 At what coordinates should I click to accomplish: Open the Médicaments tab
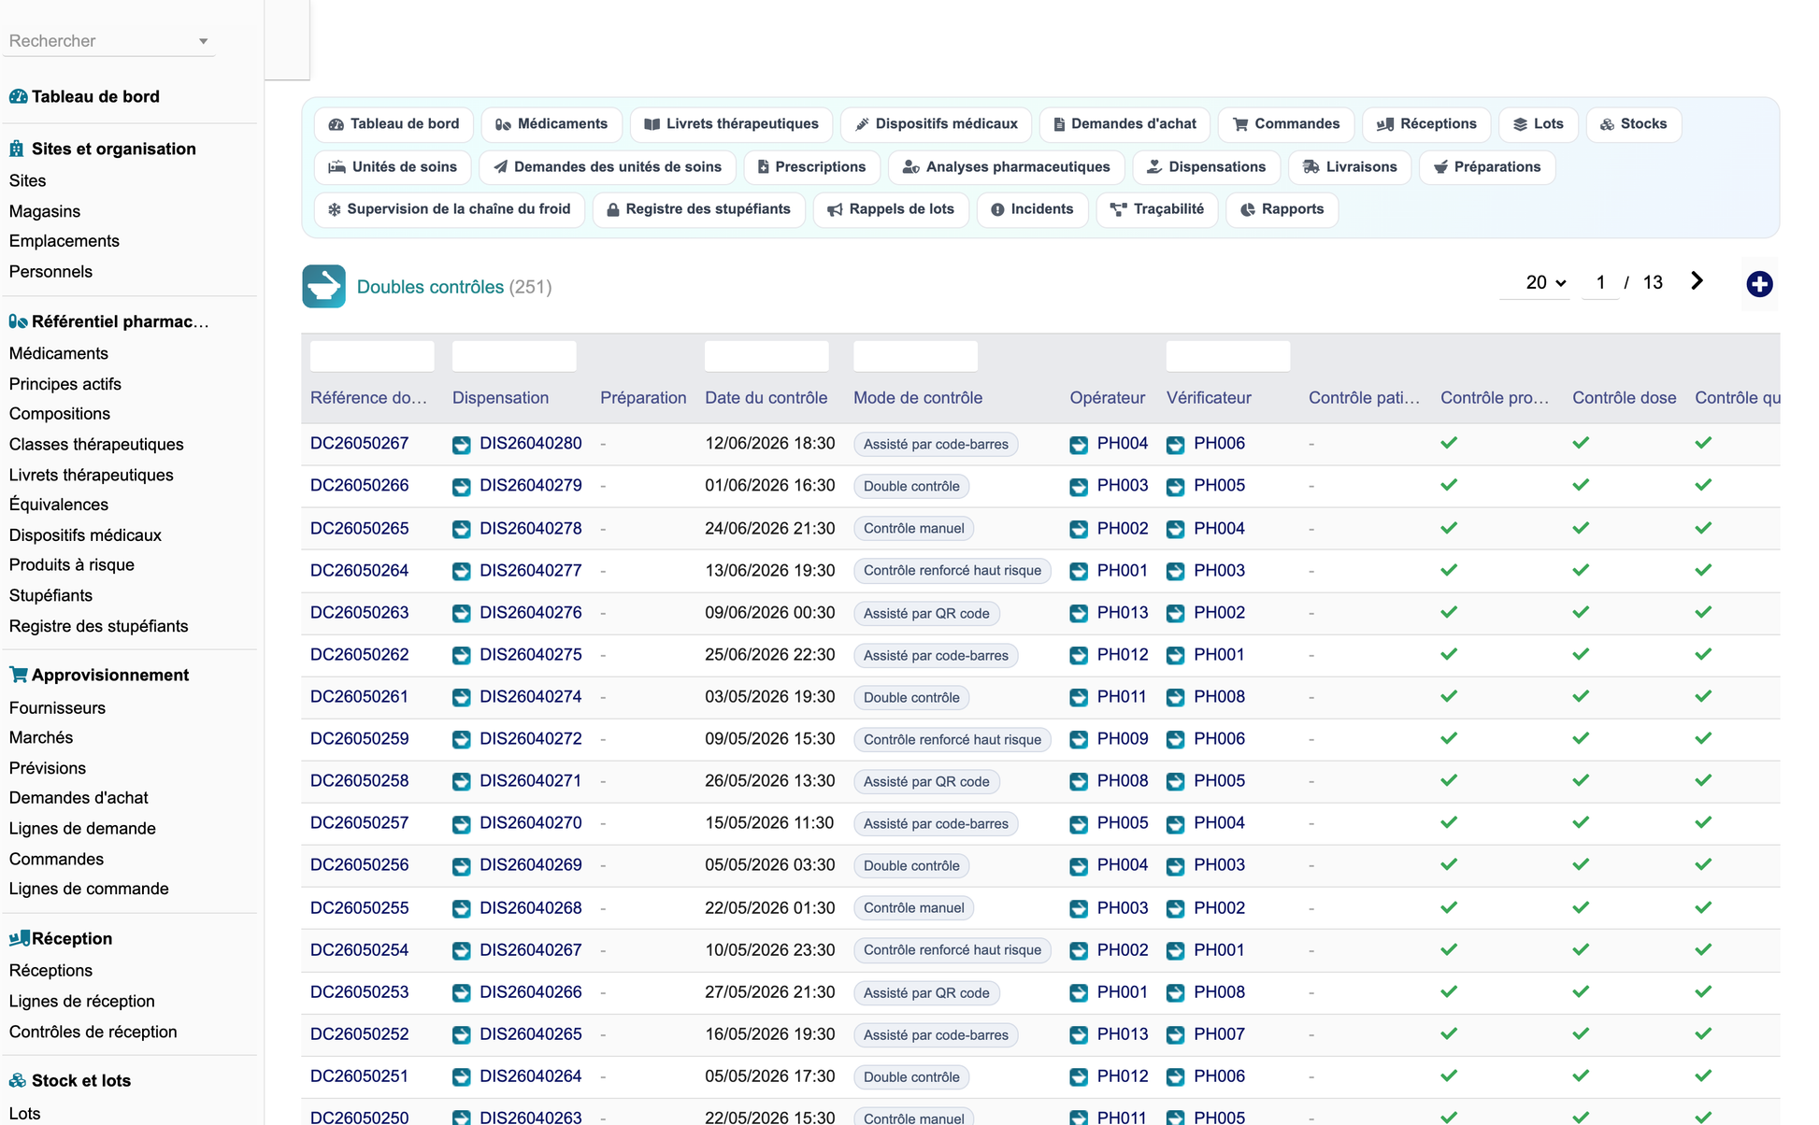click(551, 124)
